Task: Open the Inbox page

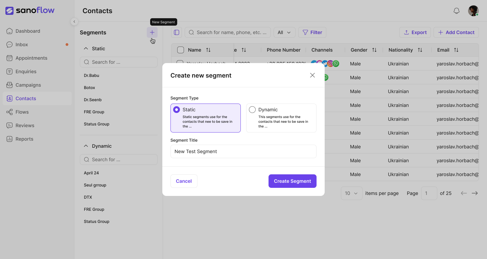Action: [x=37, y=45]
